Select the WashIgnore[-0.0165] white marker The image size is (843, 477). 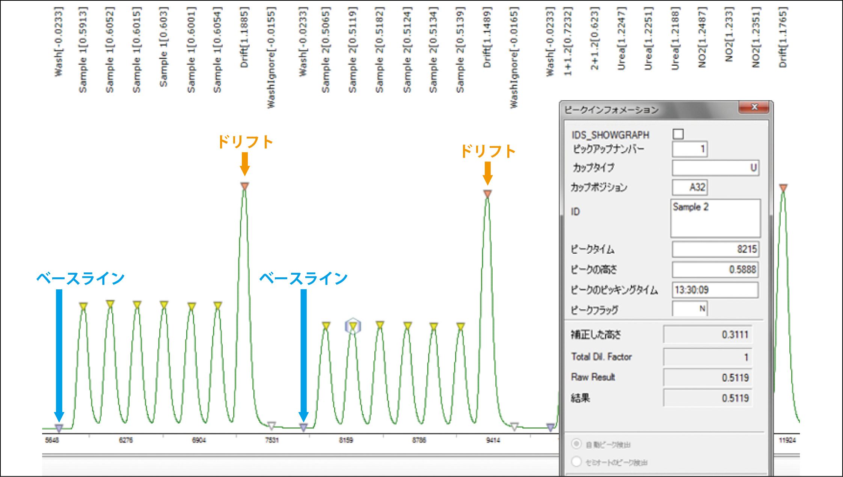pyautogui.click(x=514, y=426)
